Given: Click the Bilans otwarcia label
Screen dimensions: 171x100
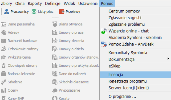Looking at the screenshot, I should coord(71,24).
